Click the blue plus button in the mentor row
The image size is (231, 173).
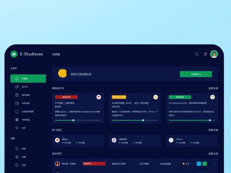click(x=199, y=163)
